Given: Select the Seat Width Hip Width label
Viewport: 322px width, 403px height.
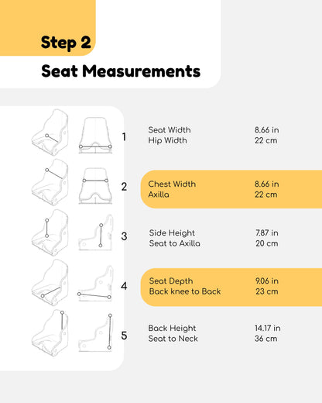Looking at the screenshot, I should coord(170,135).
